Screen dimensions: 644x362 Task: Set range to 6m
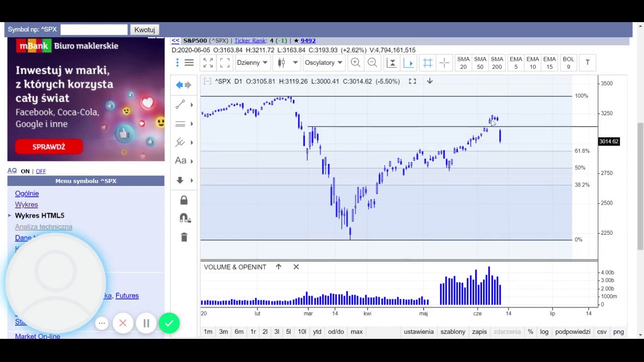pos(239,331)
